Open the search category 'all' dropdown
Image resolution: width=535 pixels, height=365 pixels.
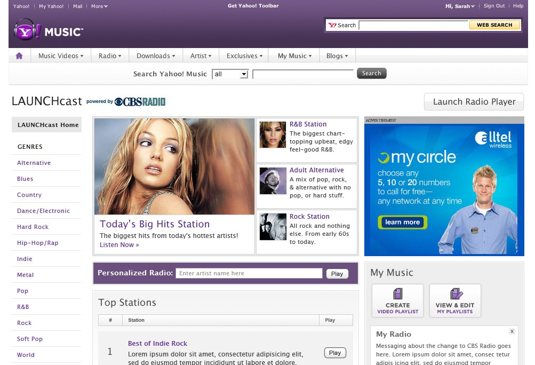pos(230,74)
